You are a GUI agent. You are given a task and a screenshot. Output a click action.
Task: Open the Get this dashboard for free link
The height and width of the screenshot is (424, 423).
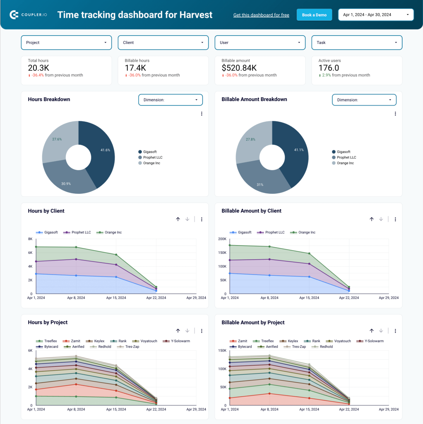(x=261, y=15)
